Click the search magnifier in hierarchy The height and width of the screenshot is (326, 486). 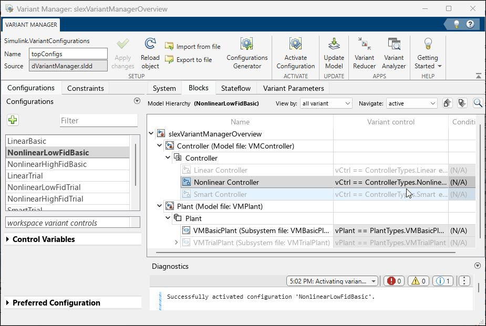click(x=478, y=103)
